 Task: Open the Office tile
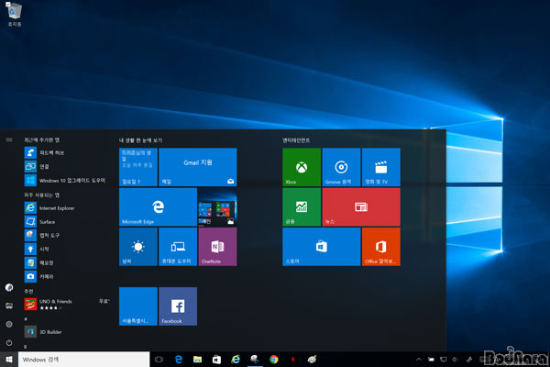(x=380, y=247)
